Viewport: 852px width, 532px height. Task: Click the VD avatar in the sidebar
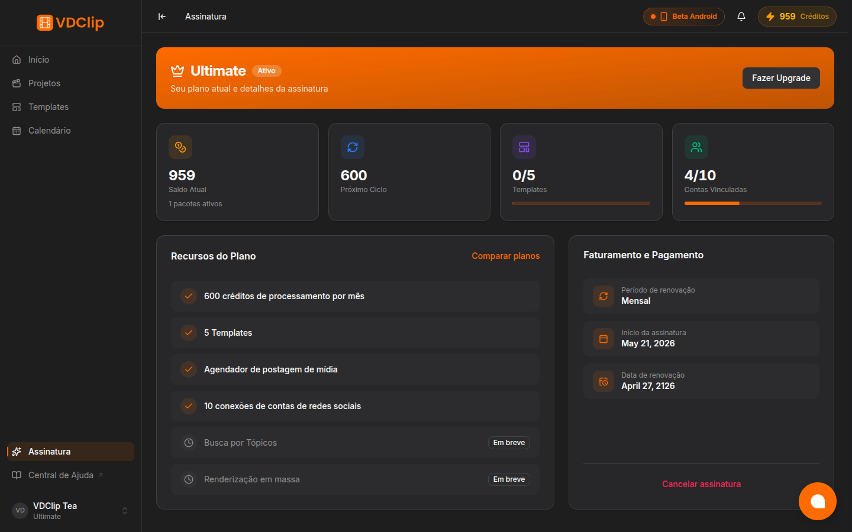click(x=20, y=511)
